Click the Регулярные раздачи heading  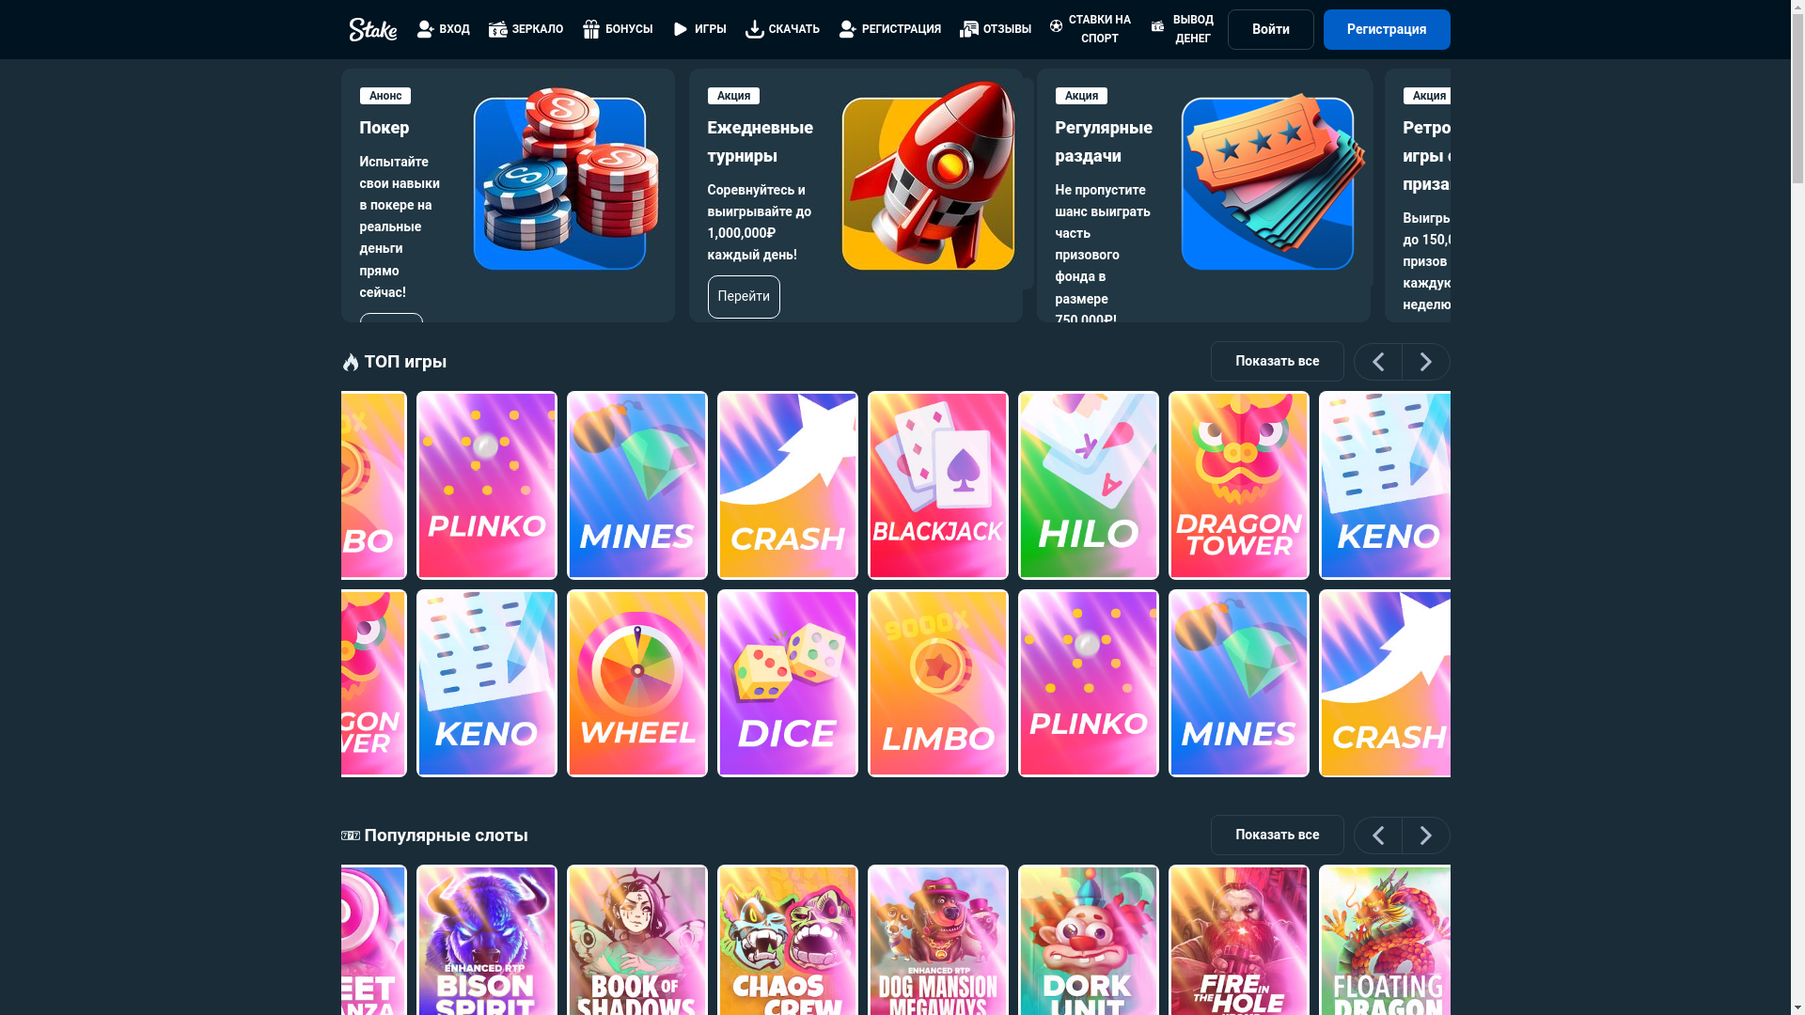pos(1104,142)
